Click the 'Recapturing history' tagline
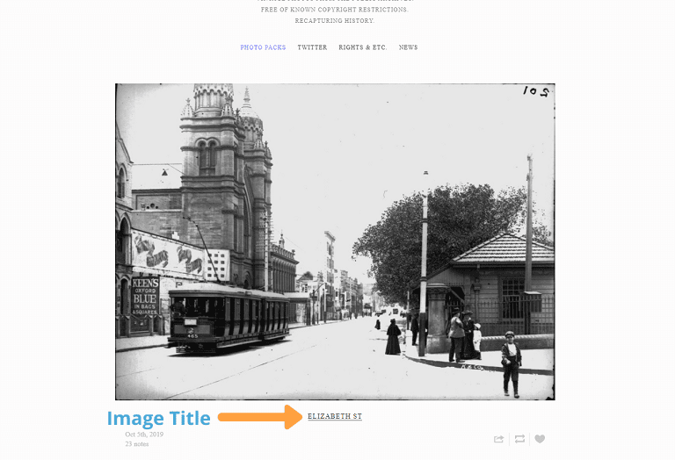The image size is (675, 460). click(335, 21)
